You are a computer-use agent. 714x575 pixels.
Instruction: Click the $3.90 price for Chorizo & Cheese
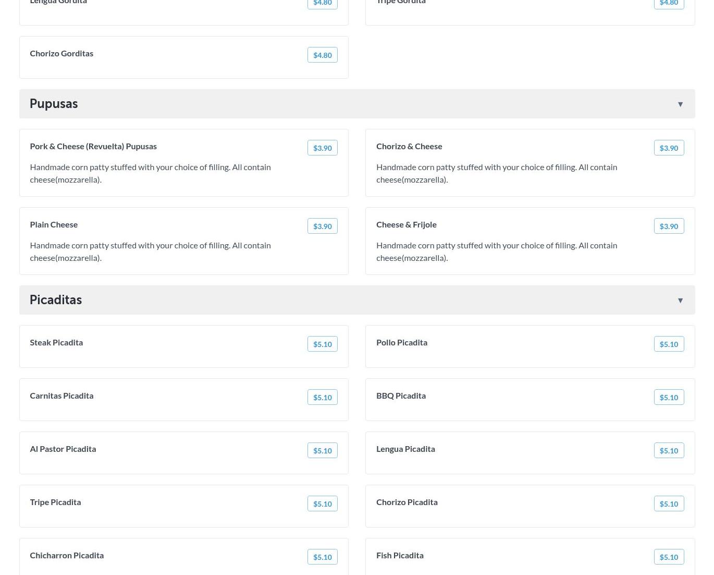tap(669, 148)
